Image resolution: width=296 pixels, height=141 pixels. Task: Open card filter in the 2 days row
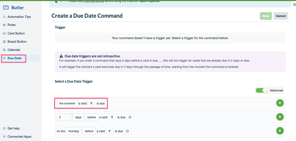coord(112,117)
